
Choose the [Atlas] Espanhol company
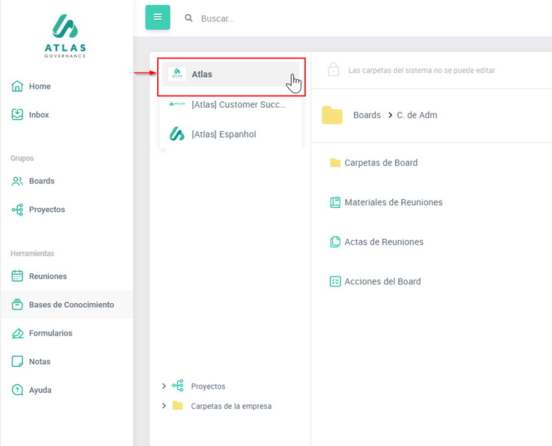point(223,134)
